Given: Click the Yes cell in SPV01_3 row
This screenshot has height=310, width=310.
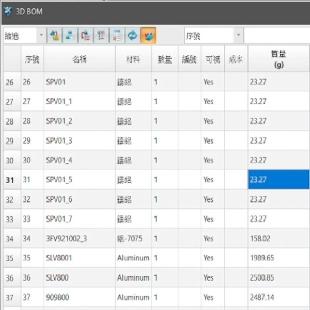Looking at the screenshot, I should [213, 141].
